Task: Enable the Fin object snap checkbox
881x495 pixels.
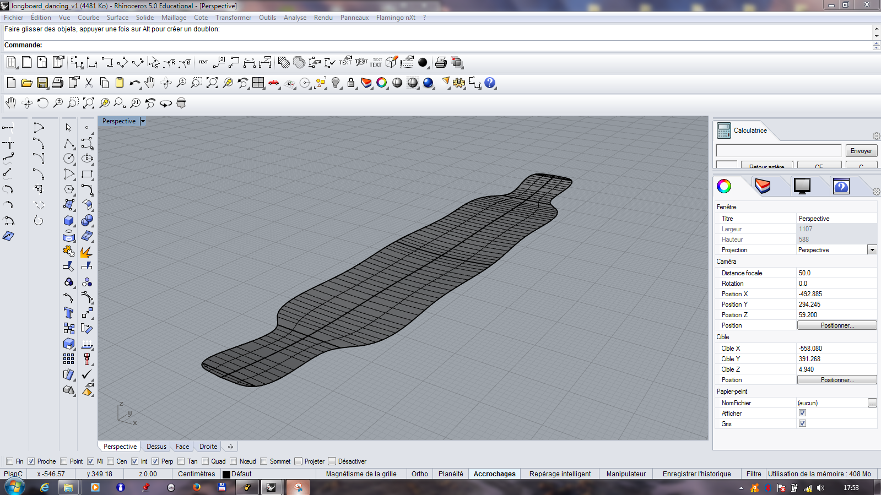Action: tap(9, 461)
